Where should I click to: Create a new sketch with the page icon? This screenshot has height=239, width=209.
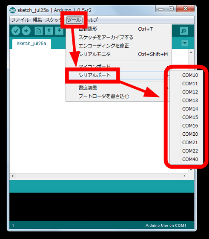(39, 31)
